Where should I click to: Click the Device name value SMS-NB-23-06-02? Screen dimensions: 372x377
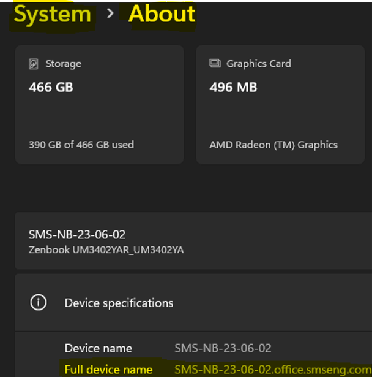coord(223,348)
